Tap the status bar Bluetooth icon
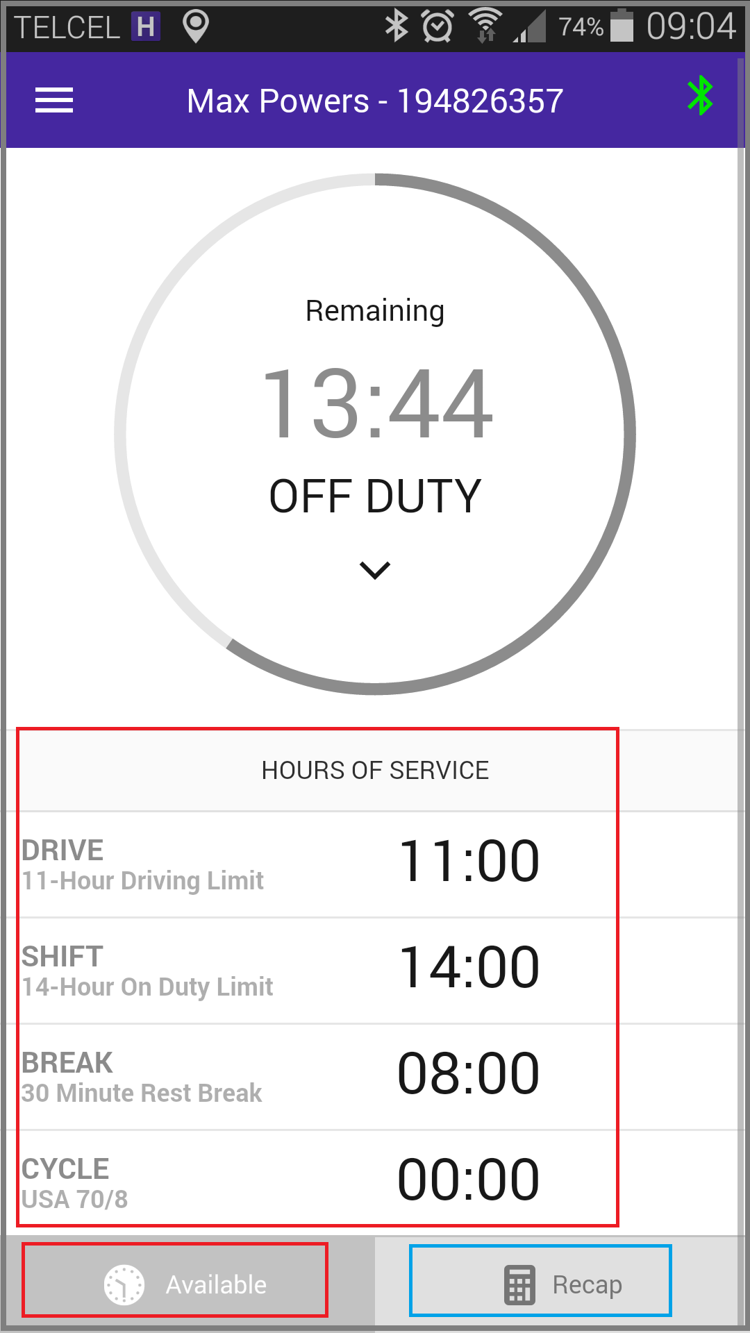This screenshot has width=750, height=1333. 397,26
